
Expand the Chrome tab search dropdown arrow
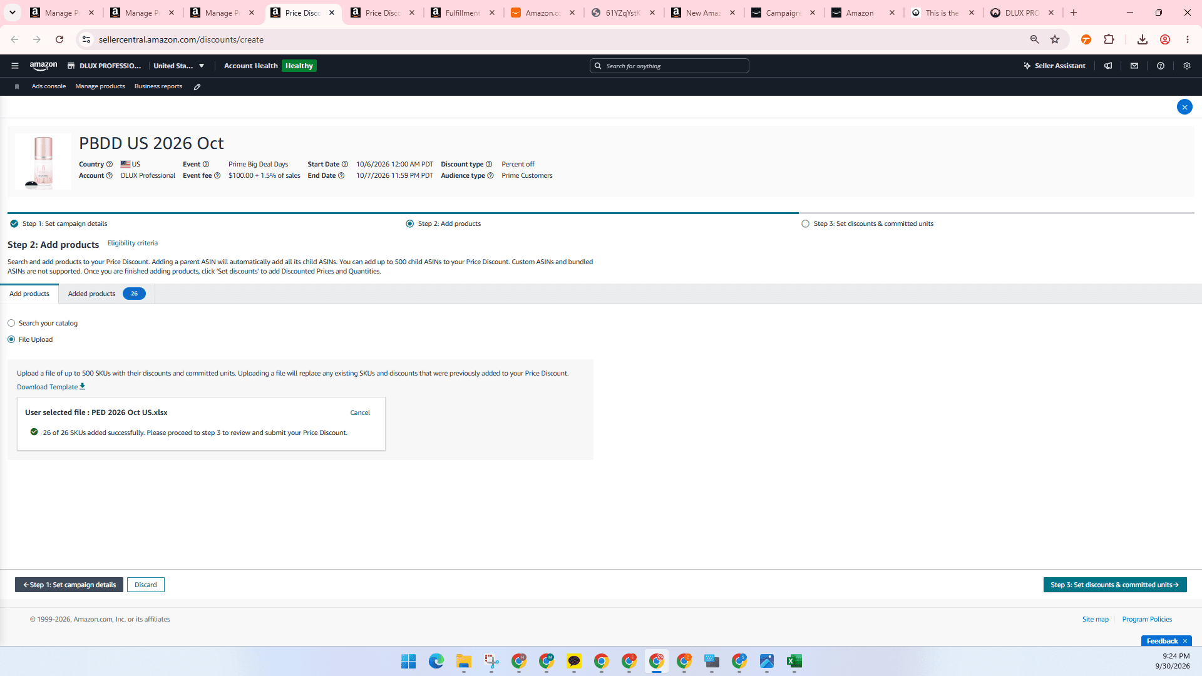pos(13,13)
